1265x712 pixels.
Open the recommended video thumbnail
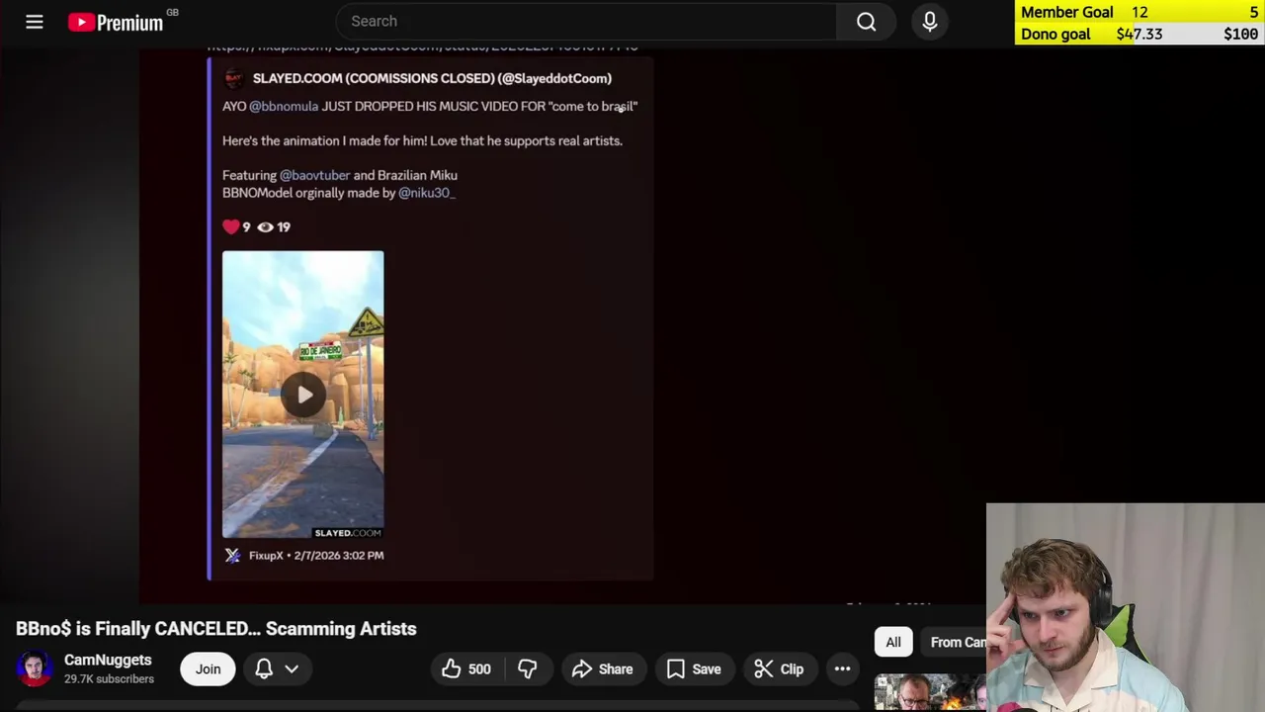[930, 692]
